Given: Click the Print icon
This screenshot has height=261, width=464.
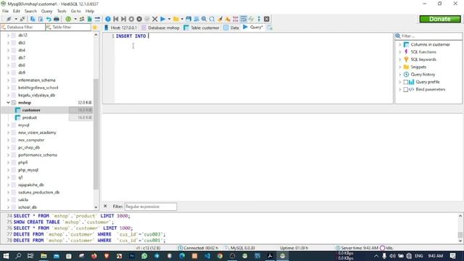Looking at the screenshot, I should 57,19.
